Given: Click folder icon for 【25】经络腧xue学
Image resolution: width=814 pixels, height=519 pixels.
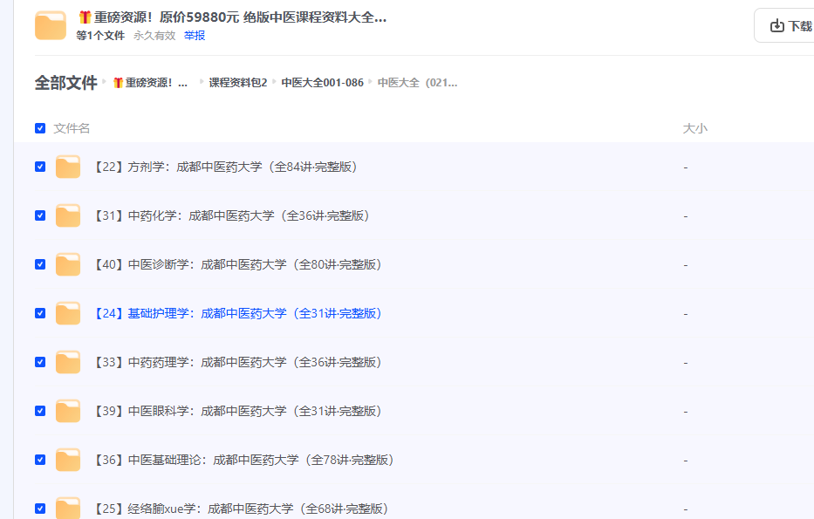Looking at the screenshot, I should [x=68, y=509].
